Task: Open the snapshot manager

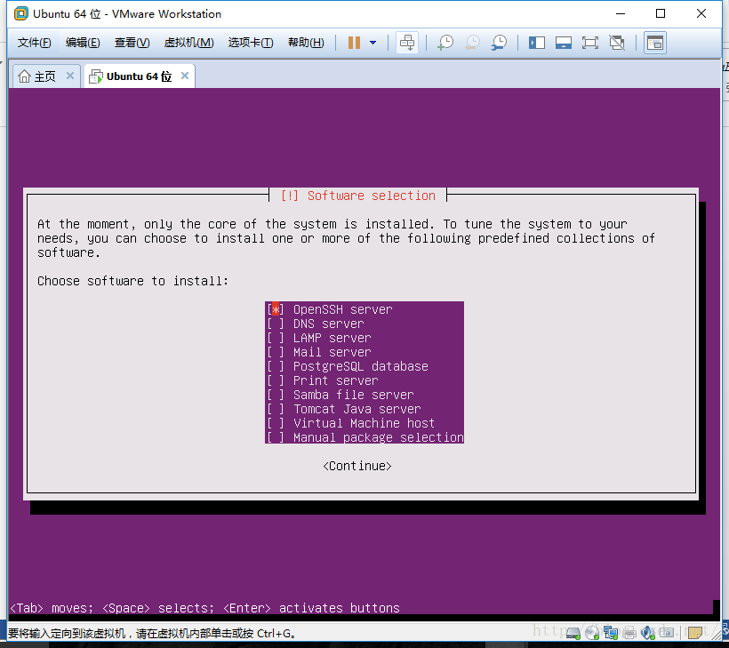Action: click(x=500, y=43)
